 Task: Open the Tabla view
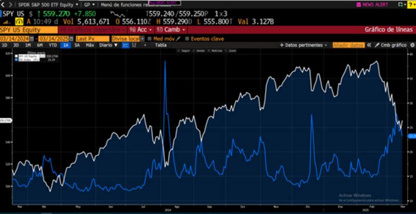point(161,45)
